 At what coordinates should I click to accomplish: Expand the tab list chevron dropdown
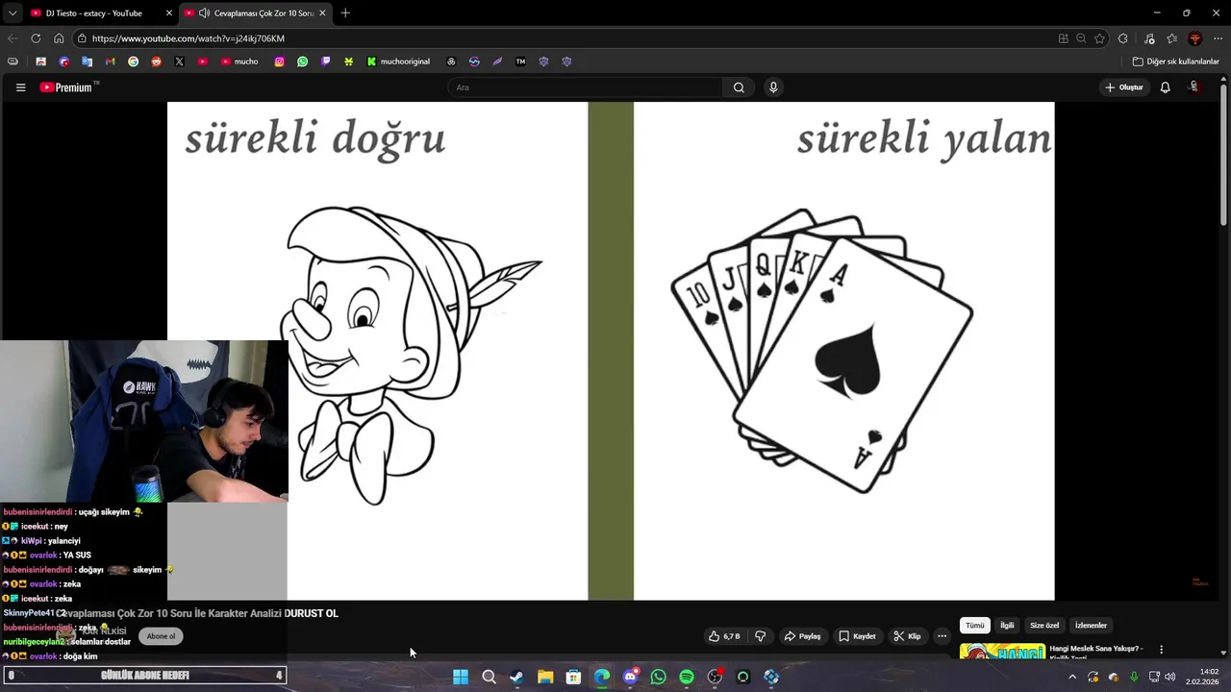12,13
